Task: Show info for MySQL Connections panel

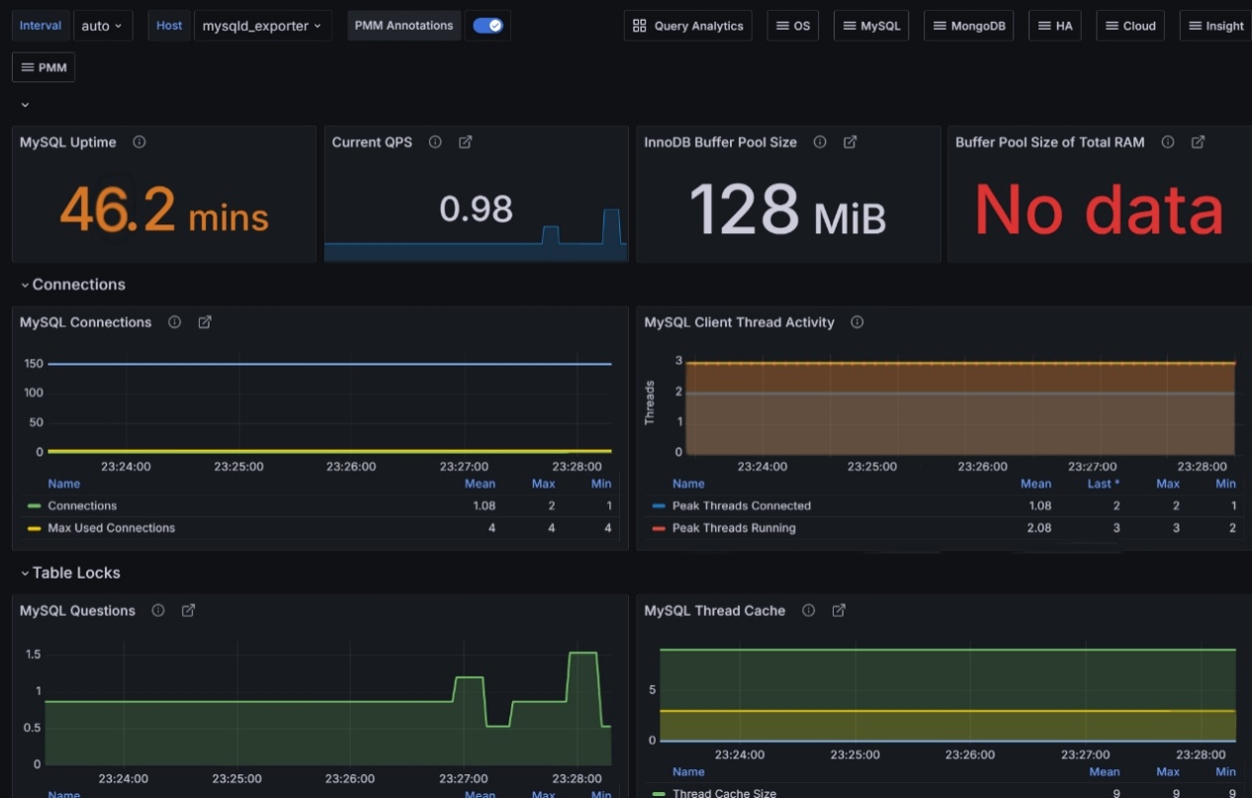Action: click(x=175, y=322)
